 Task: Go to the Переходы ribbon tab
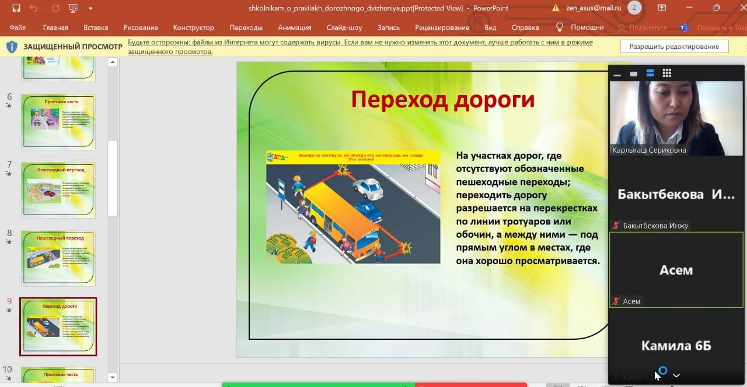point(246,27)
